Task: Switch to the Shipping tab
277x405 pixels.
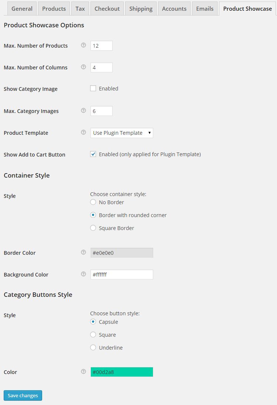Action: tap(141, 8)
